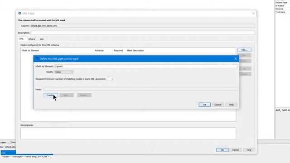Click Help at bottom of XML Mask window
Viewport: 290px width, 163px height.
click(x=249, y=150)
